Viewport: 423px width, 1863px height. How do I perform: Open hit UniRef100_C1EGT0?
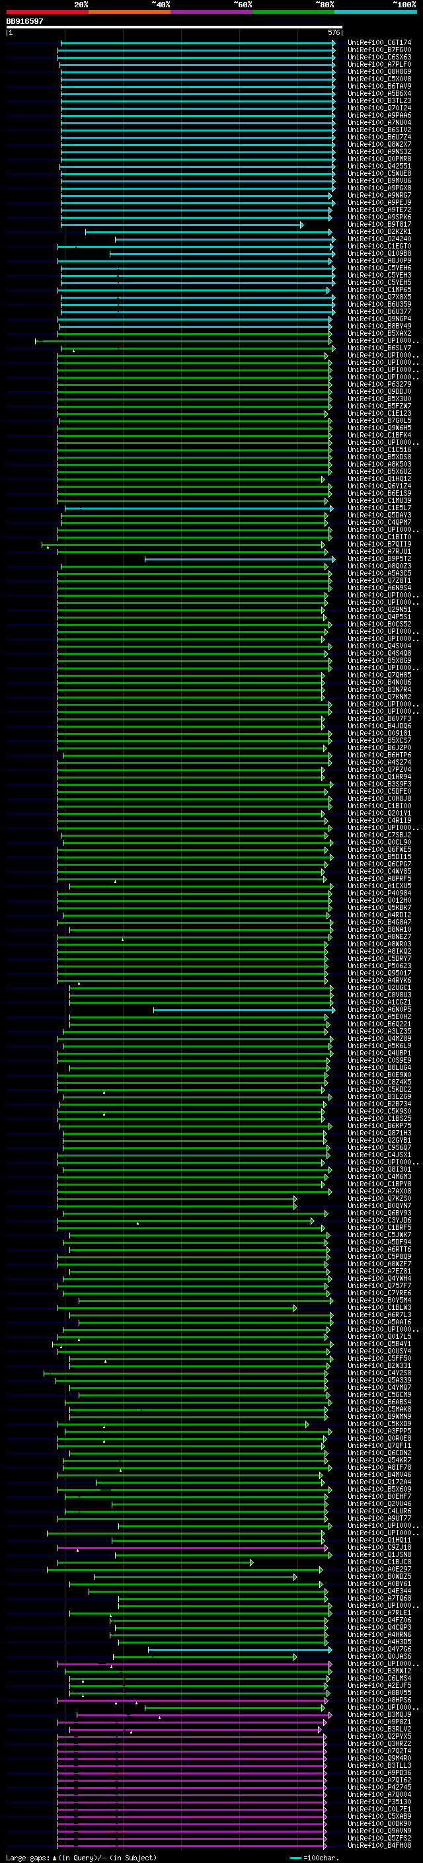tap(379, 246)
